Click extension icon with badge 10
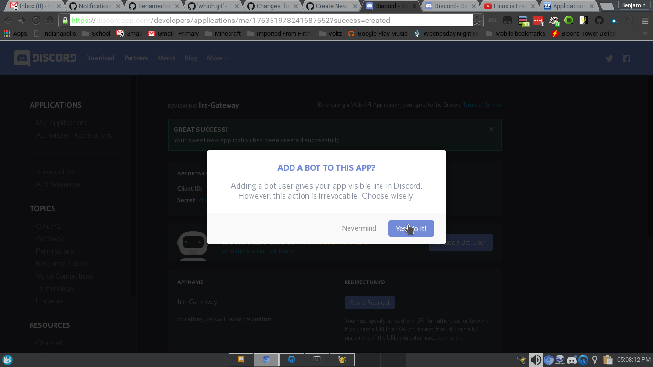653x367 pixels. [x=524, y=21]
